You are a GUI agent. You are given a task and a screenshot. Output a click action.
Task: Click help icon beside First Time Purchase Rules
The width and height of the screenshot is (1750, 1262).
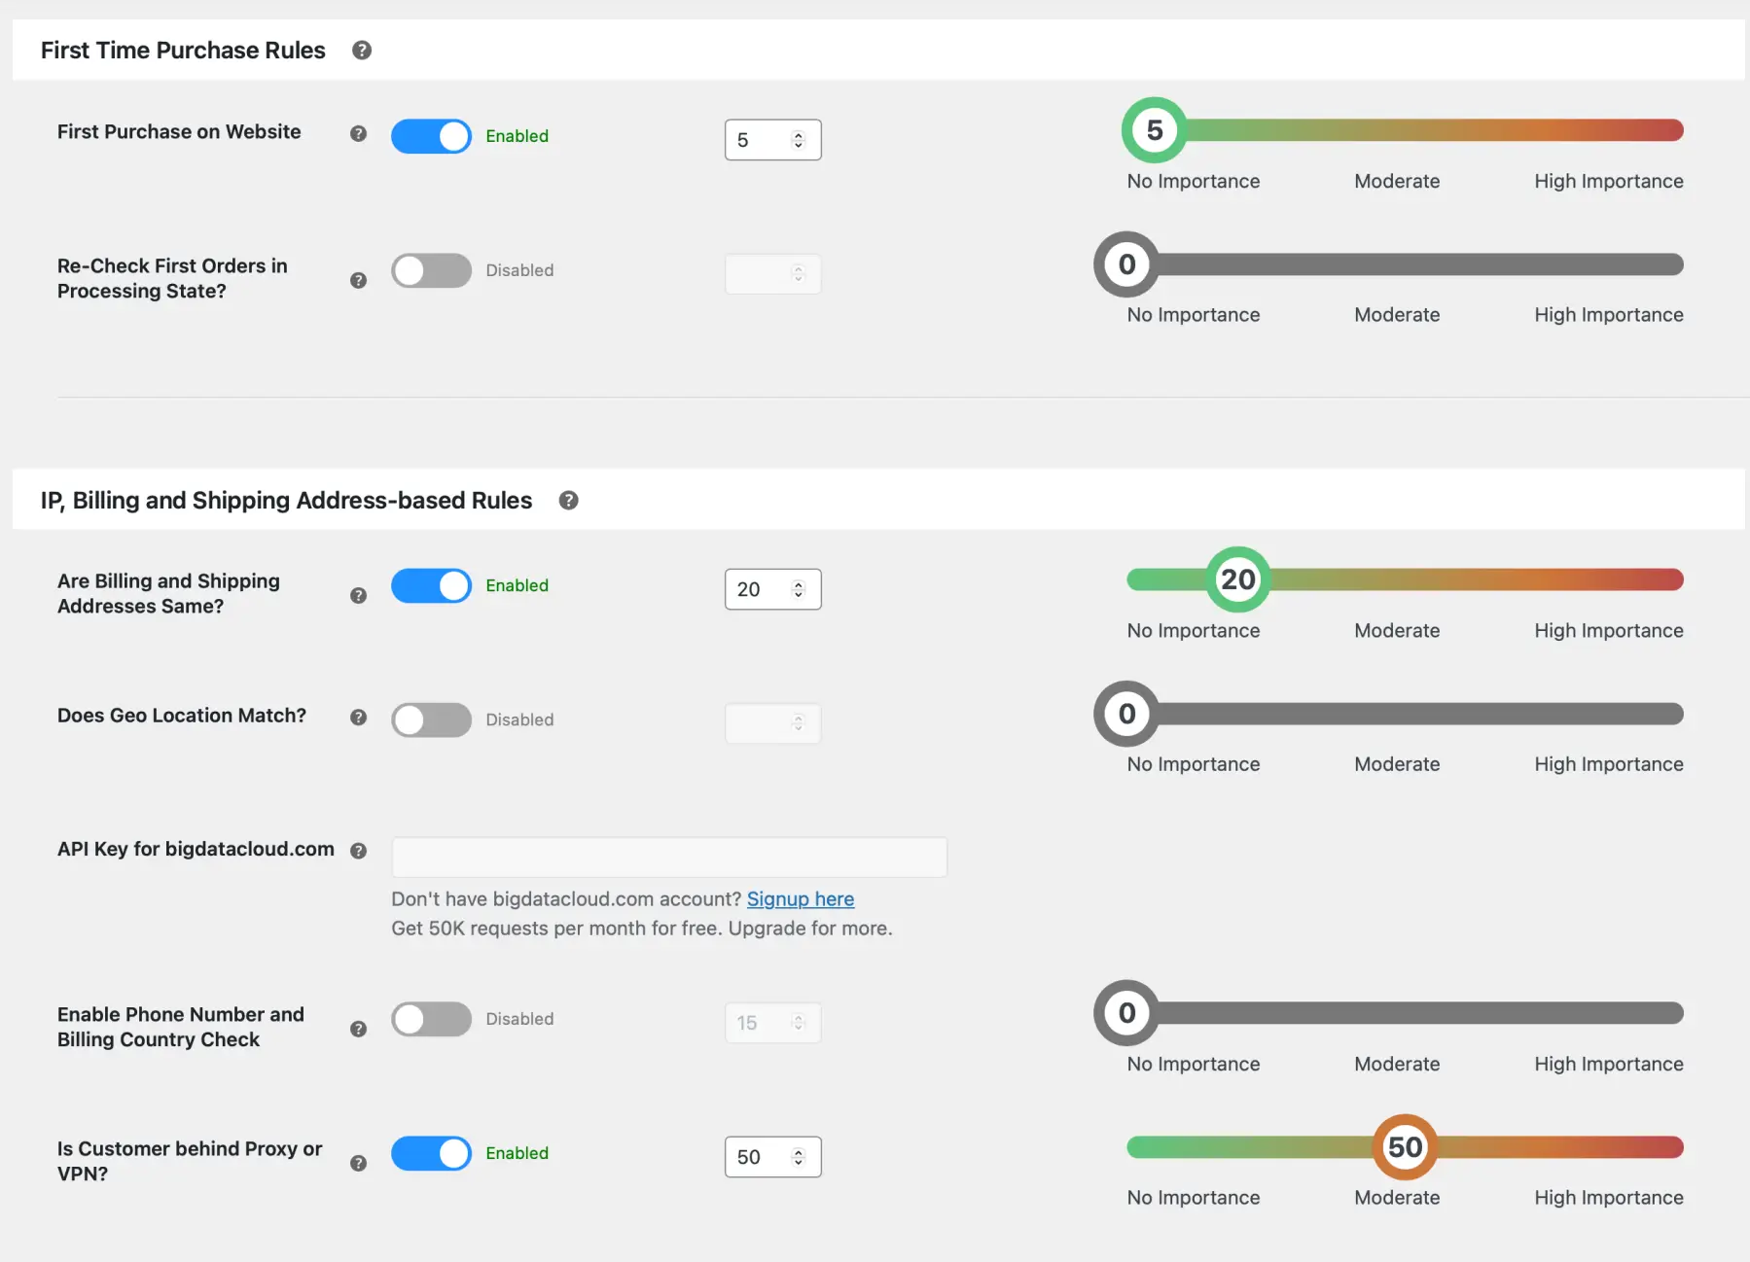[362, 51]
